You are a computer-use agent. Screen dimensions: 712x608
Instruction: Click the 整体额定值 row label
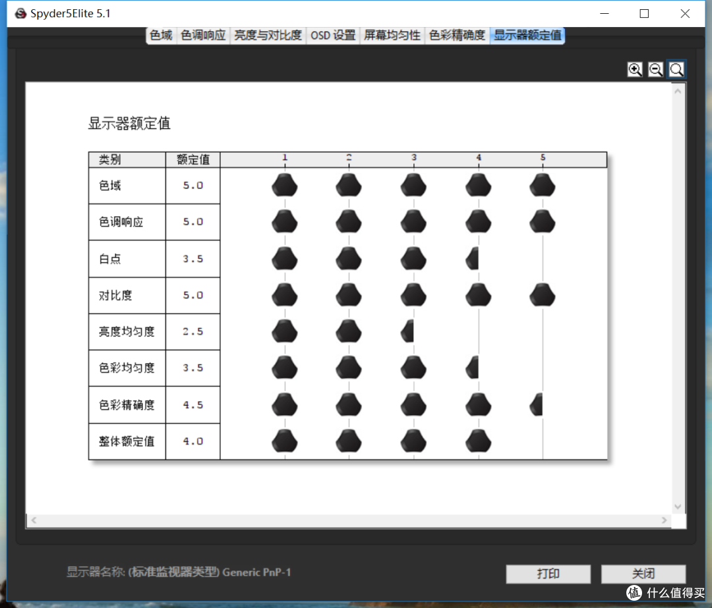pos(127,441)
